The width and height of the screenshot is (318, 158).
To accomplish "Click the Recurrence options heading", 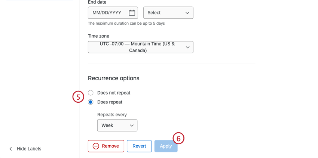I will coord(114,78).
